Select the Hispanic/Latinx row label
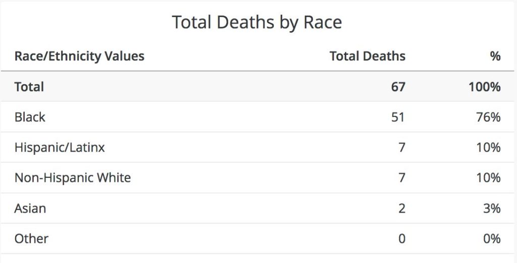This screenshot has width=517, height=263. (60, 148)
